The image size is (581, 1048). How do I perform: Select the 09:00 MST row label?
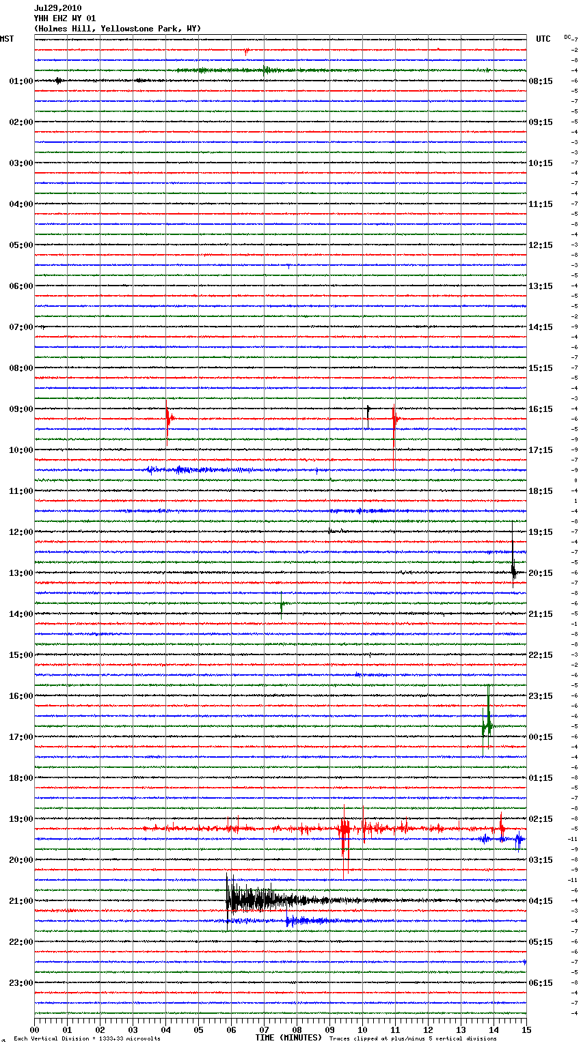click(21, 409)
